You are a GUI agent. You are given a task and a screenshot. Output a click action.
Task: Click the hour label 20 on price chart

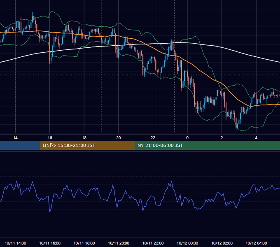(119, 138)
